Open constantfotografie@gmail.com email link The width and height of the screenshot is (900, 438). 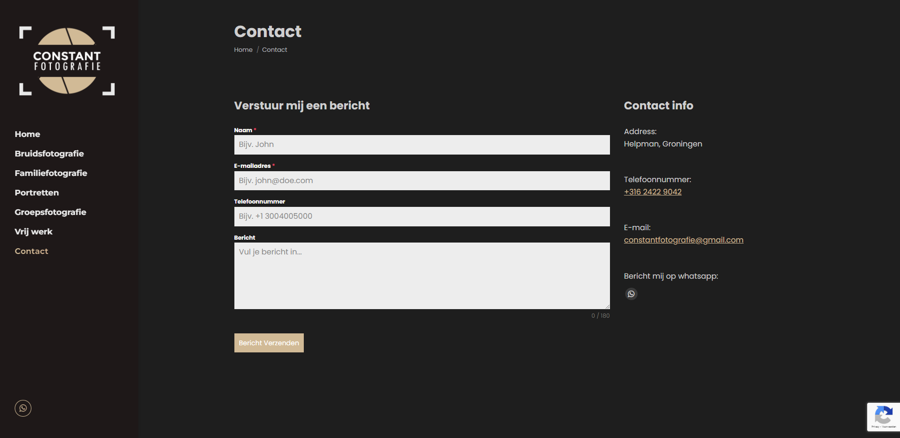[684, 240]
